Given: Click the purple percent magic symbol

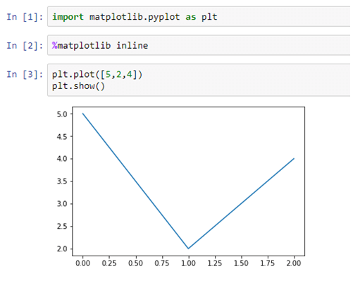Looking at the screenshot, I should (55, 45).
